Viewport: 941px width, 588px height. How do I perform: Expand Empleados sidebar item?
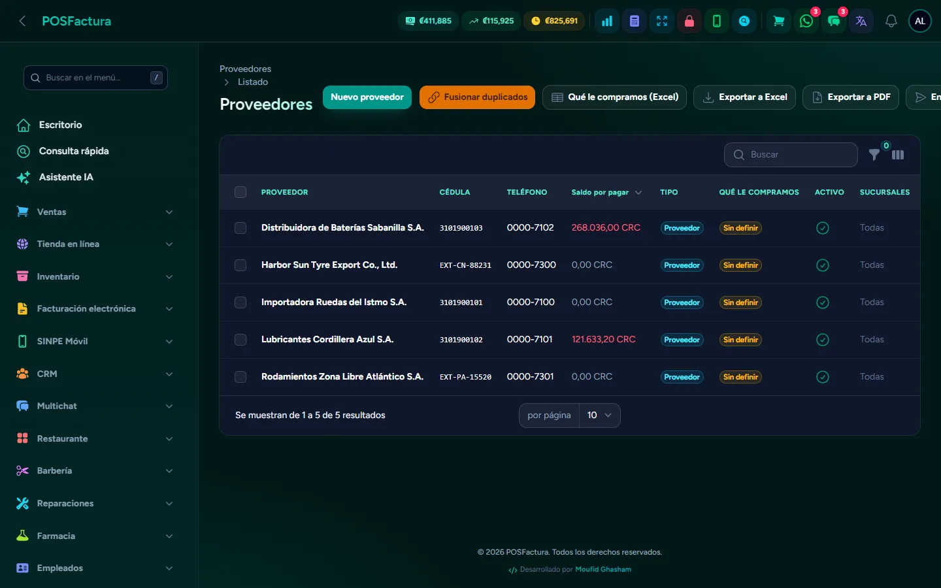click(95, 568)
